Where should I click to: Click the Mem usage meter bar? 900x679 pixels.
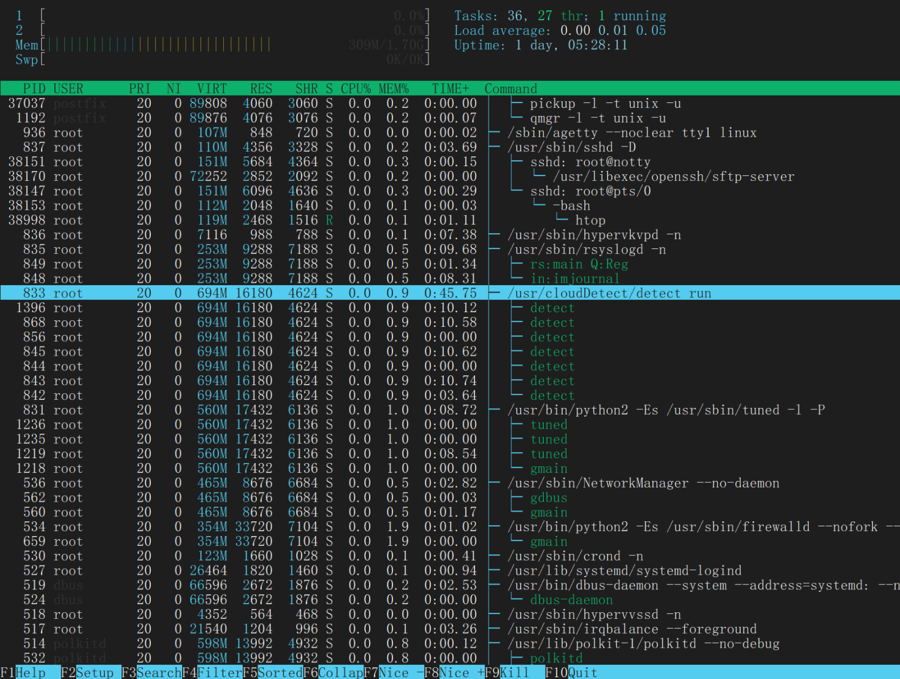(223, 45)
